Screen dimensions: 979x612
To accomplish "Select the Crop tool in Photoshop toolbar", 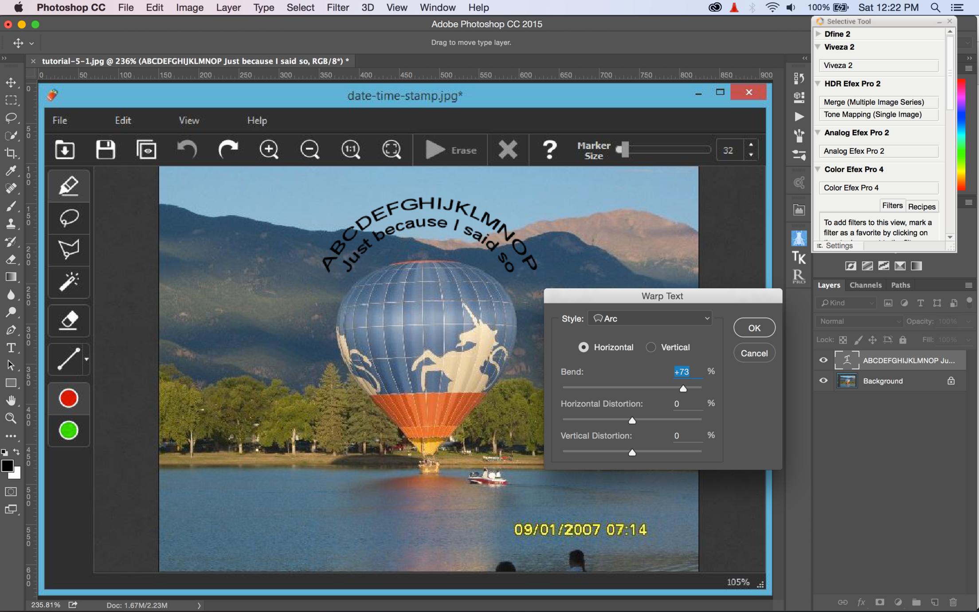I will coord(11,153).
